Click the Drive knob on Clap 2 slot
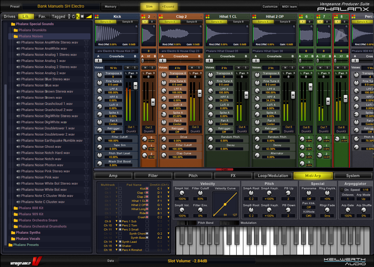Viewport: 374px width, 267px height. (164, 139)
